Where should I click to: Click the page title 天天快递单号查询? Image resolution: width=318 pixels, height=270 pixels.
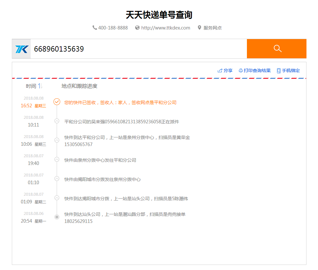(159, 15)
